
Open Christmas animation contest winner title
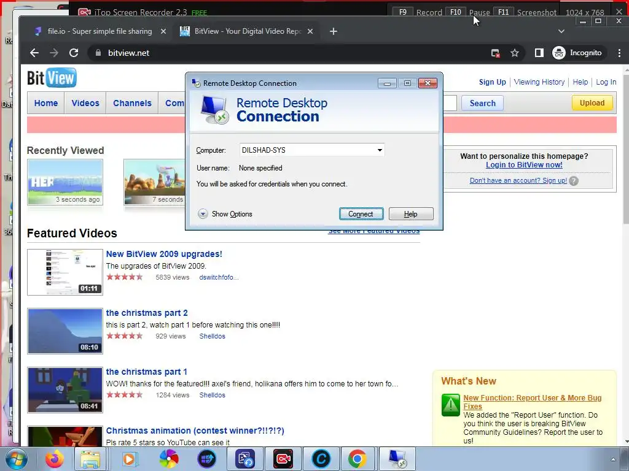pos(195,431)
